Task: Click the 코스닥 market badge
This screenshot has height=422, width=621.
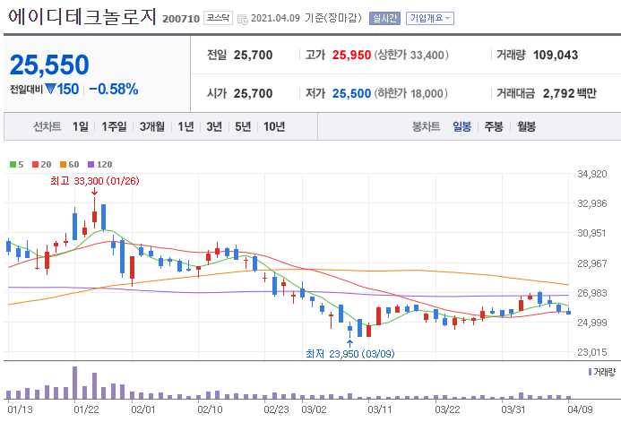Action: pyautogui.click(x=219, y=18)
